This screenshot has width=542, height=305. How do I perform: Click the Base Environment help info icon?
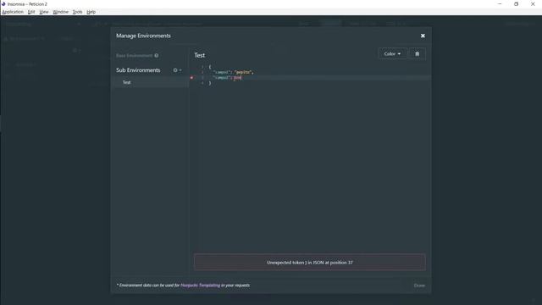pos(157,55)
